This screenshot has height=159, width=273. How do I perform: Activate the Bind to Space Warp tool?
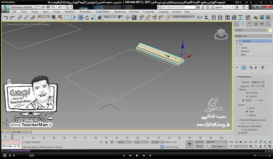pyautogui.click(x=32, y=18)
